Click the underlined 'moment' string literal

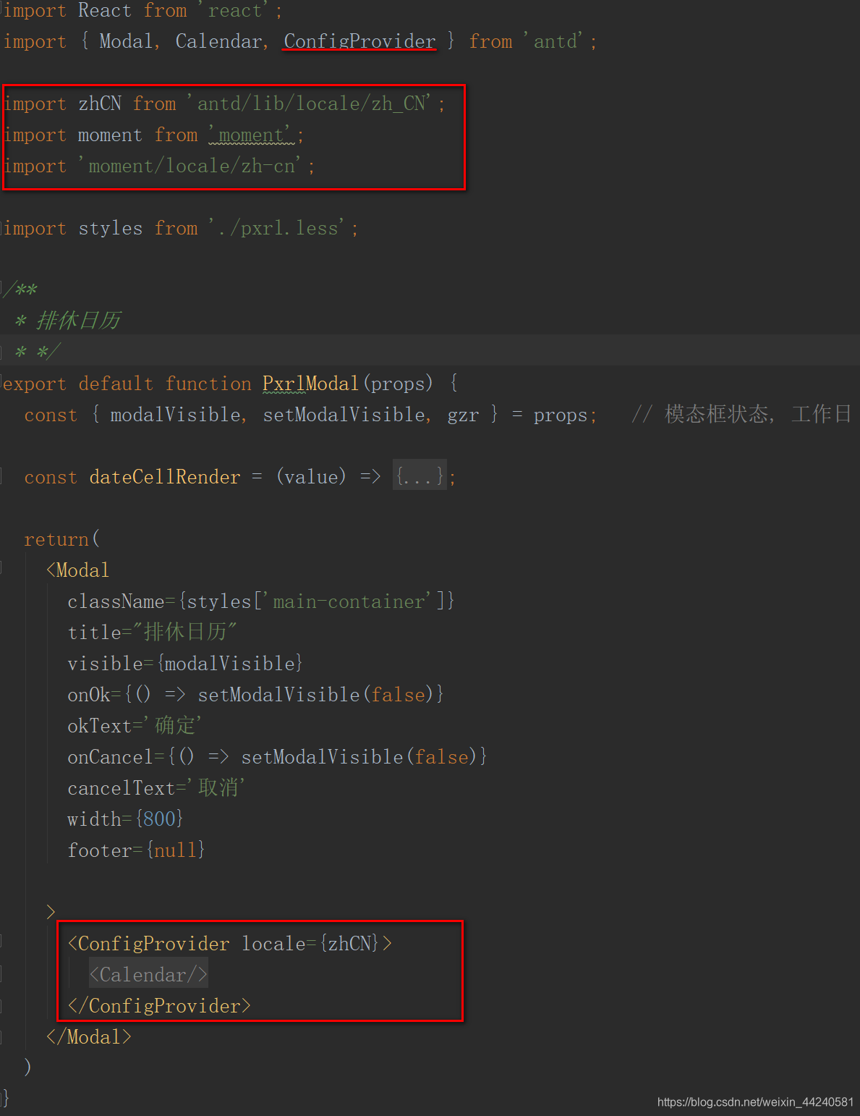[252, 135]
